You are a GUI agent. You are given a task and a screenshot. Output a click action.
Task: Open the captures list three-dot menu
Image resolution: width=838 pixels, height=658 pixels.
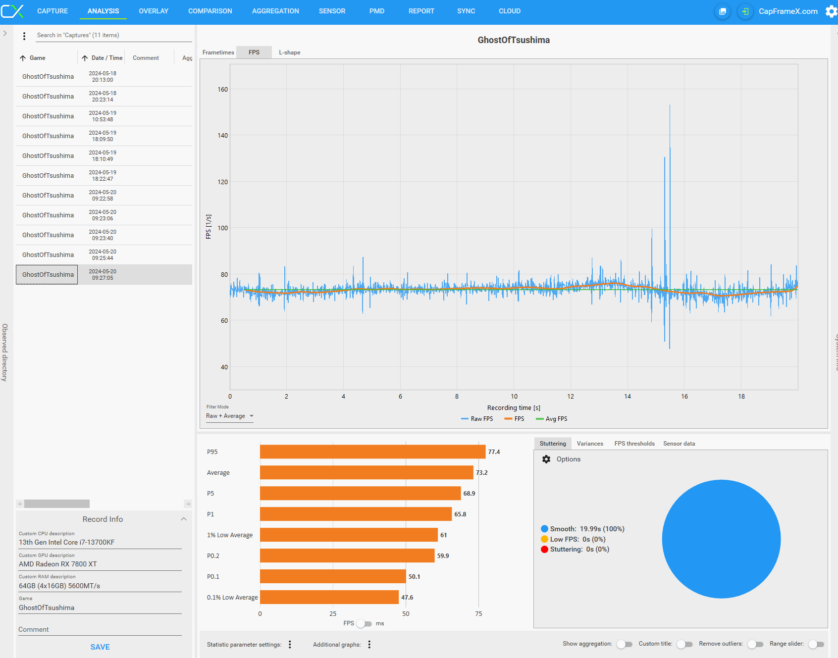pos(24,36)
